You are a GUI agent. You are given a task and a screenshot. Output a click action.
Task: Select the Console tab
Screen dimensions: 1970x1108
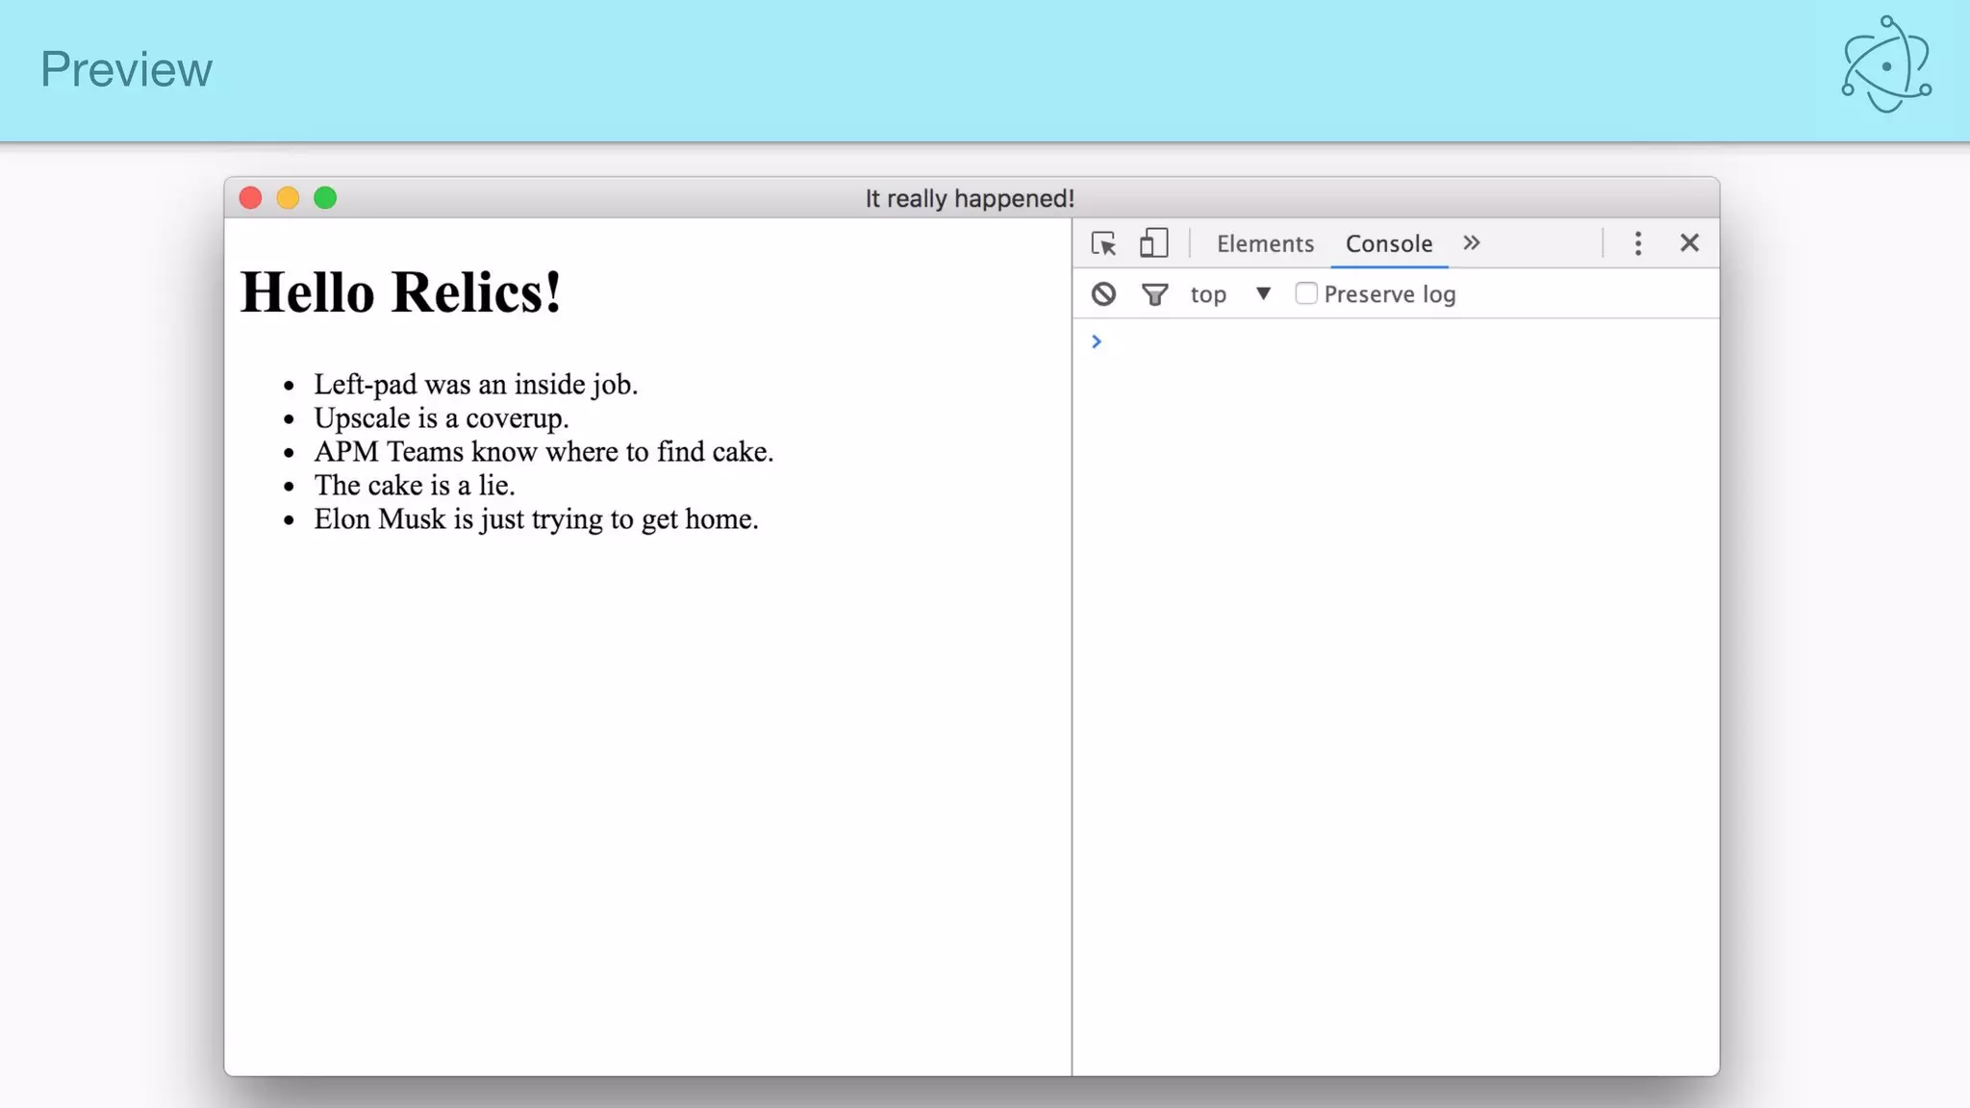tap(1388, 243)
